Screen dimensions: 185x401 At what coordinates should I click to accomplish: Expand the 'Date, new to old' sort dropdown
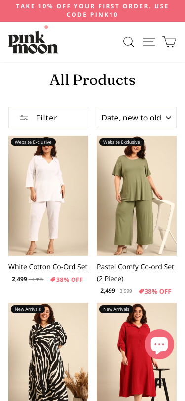[136, 118]
